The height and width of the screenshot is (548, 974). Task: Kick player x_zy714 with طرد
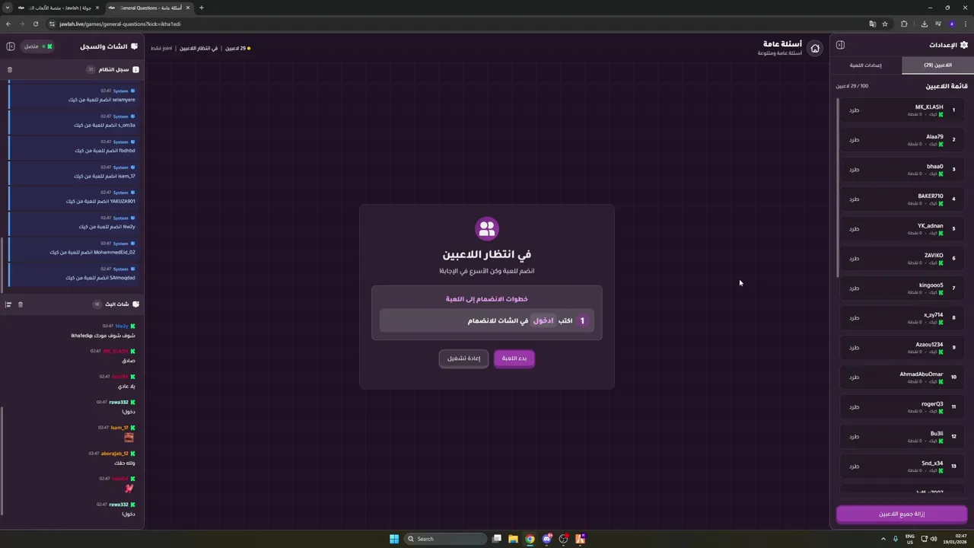tap(854, 318)
